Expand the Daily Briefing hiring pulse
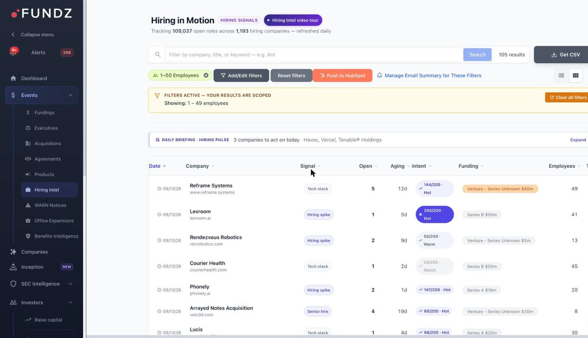588x338 pixels. pyautogui.click(x=578, y=140)
